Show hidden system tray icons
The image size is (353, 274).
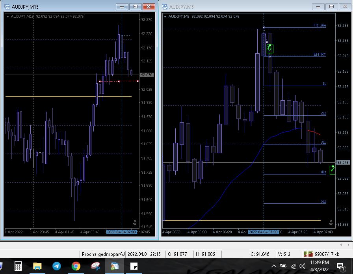[x=274, y=266]
